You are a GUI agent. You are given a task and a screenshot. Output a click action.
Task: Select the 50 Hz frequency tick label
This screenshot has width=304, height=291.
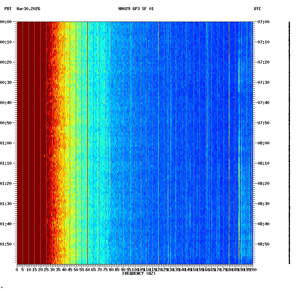(75, 269)
